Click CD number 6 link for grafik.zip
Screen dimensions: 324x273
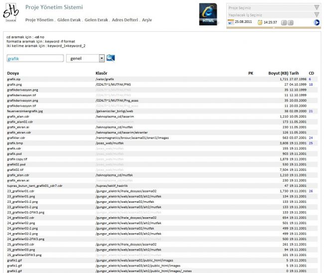(310, 79)
